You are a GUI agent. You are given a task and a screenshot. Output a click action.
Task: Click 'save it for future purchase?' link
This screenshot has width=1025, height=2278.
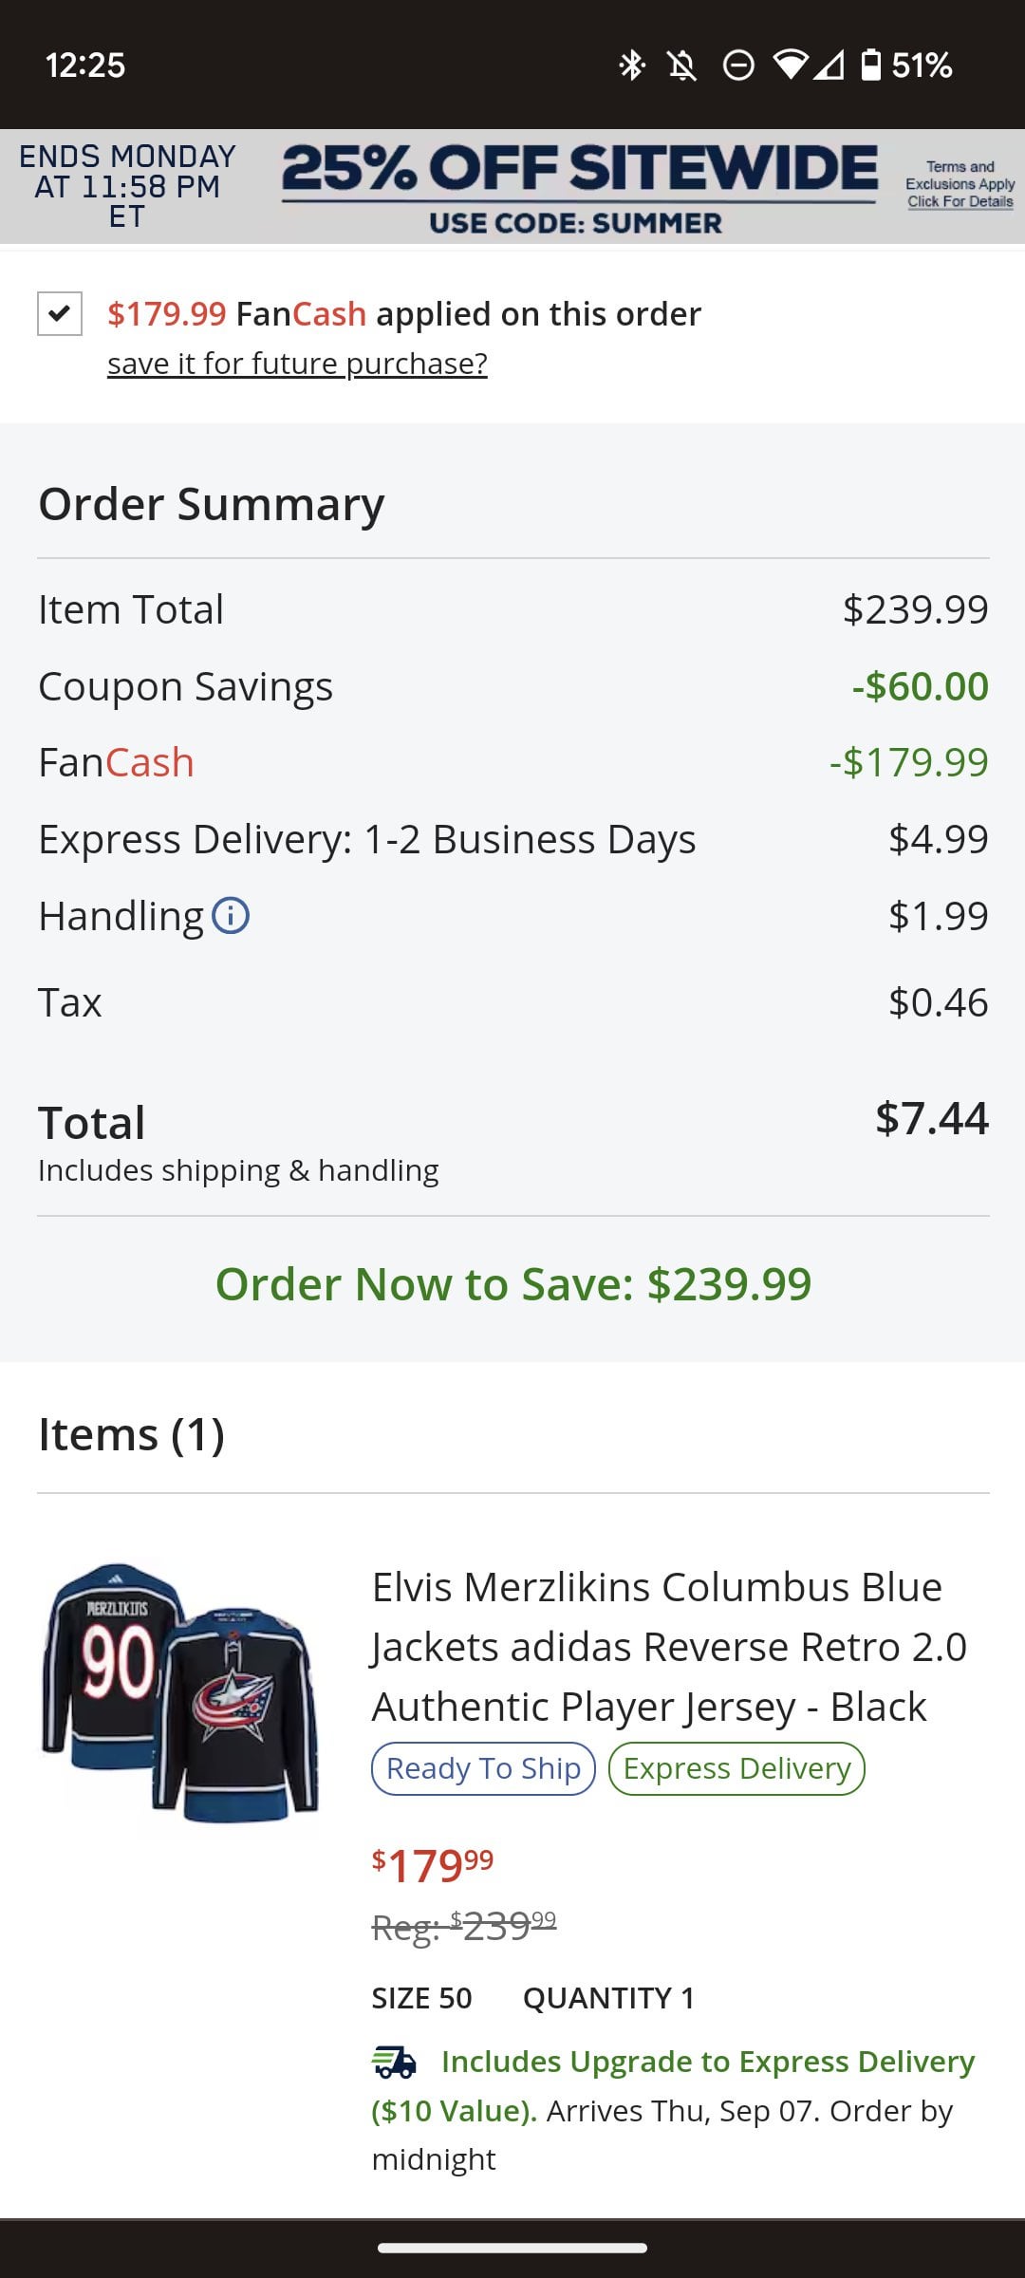(297, 364)
